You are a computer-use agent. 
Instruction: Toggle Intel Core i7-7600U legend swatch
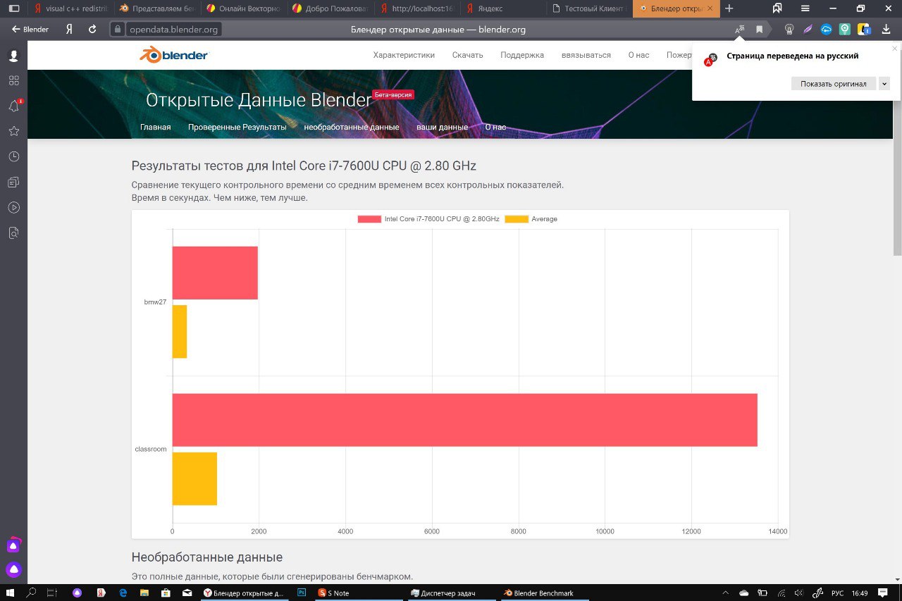point(369,219)
